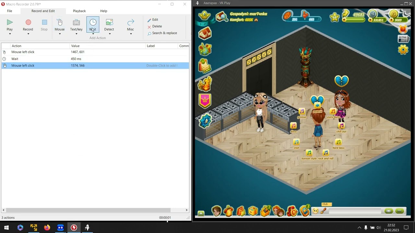Click the house search icon in game

[x=222, y=17]
